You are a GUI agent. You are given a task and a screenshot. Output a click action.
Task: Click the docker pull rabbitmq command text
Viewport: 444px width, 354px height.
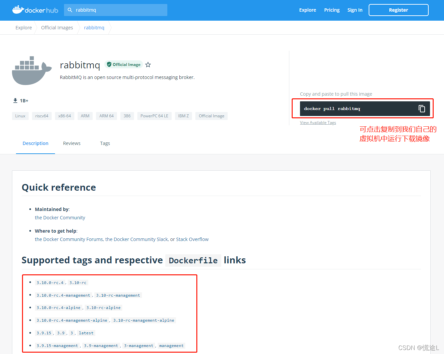[x=332, y=109]
